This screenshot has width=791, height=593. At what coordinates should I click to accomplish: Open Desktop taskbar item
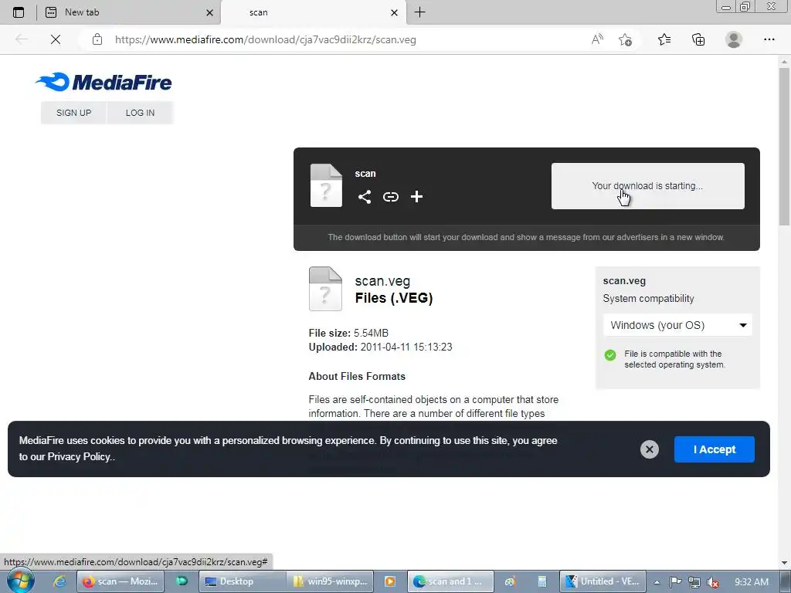tap(243, 581)
